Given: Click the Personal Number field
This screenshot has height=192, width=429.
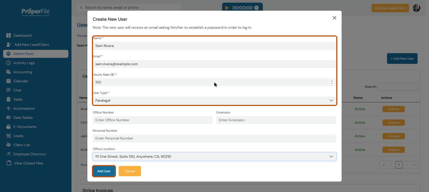Looking at the screenshot, I should [x=215, y=138].
